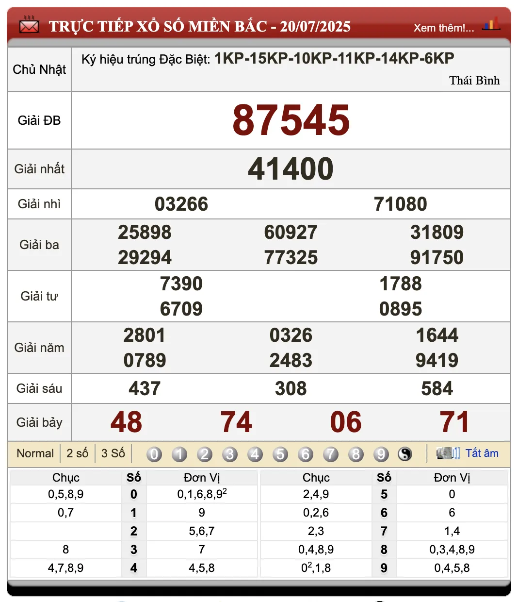Image resolution: width=517 pixels, height=602 pixels.
Task: Click the speaker sound icon
Action: tap(448, 453)
